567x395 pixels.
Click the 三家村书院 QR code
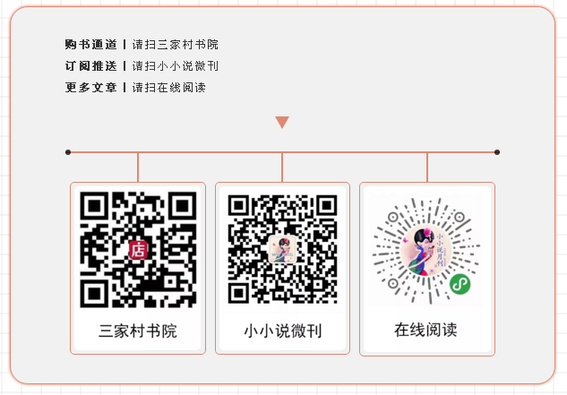click(138, 250)
